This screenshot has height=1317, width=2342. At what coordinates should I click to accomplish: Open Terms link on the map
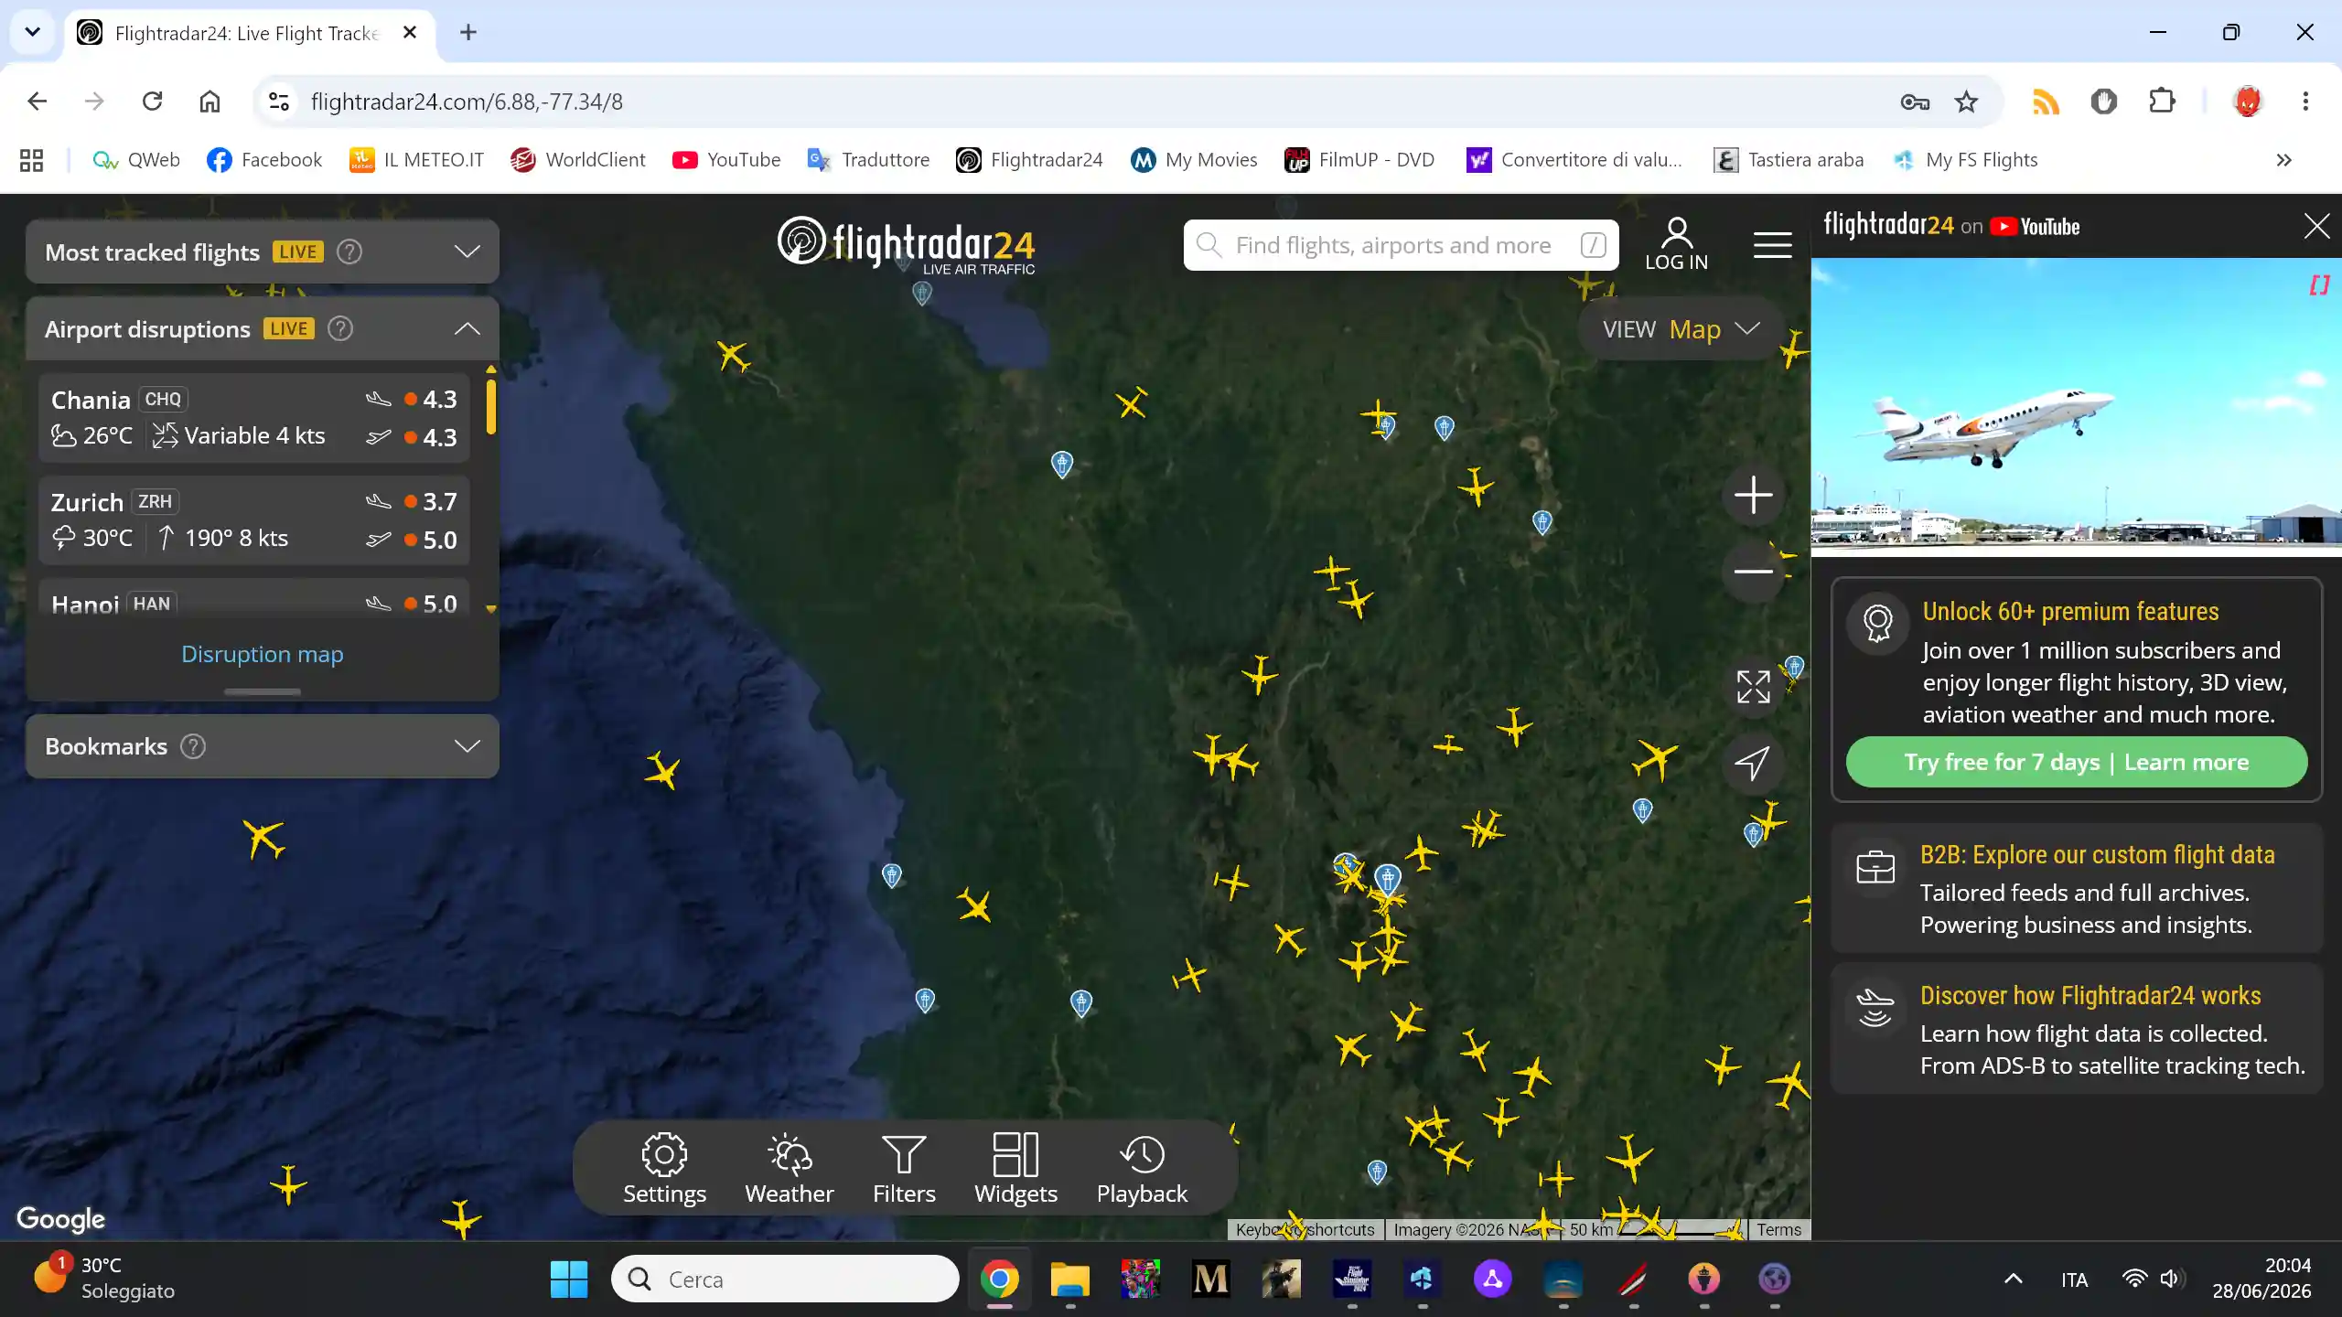coord(1778,1230)
